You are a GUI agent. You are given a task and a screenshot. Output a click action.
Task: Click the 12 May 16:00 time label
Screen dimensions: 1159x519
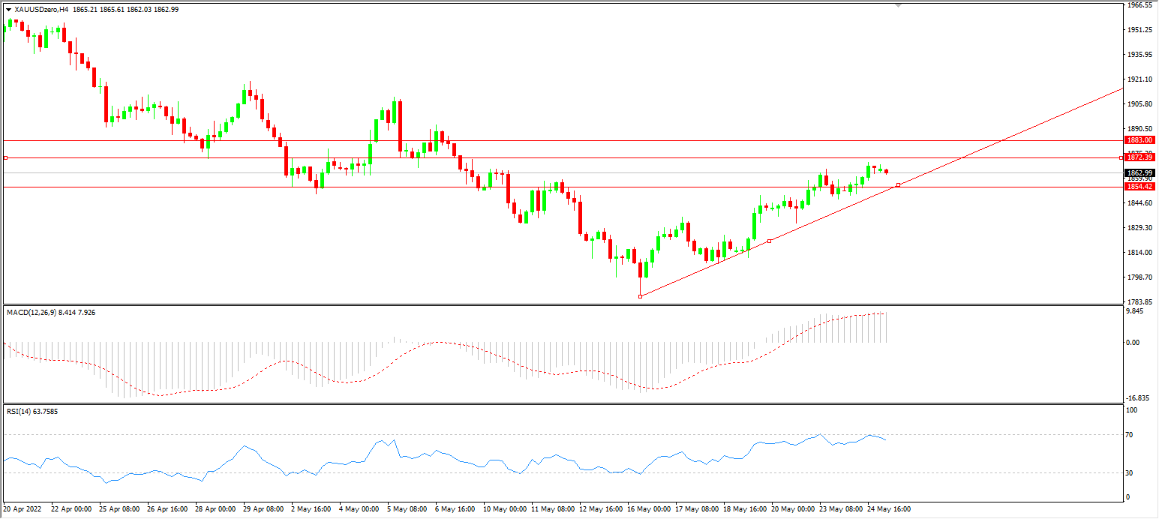point(600,508)
